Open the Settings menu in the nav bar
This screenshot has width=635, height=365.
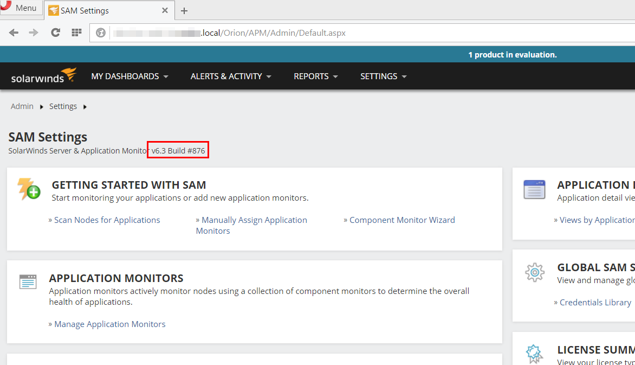(x=384, y=76)
